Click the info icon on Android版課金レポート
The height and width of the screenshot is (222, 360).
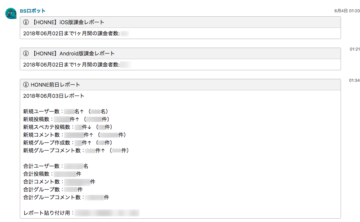click(x=26, y=53)
